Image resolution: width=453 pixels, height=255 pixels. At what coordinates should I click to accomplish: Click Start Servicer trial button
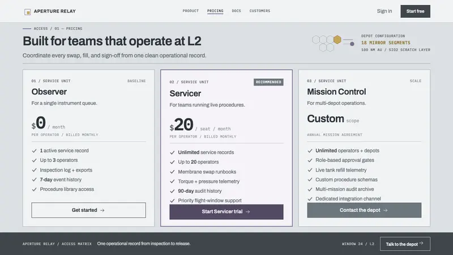[226, 212]
